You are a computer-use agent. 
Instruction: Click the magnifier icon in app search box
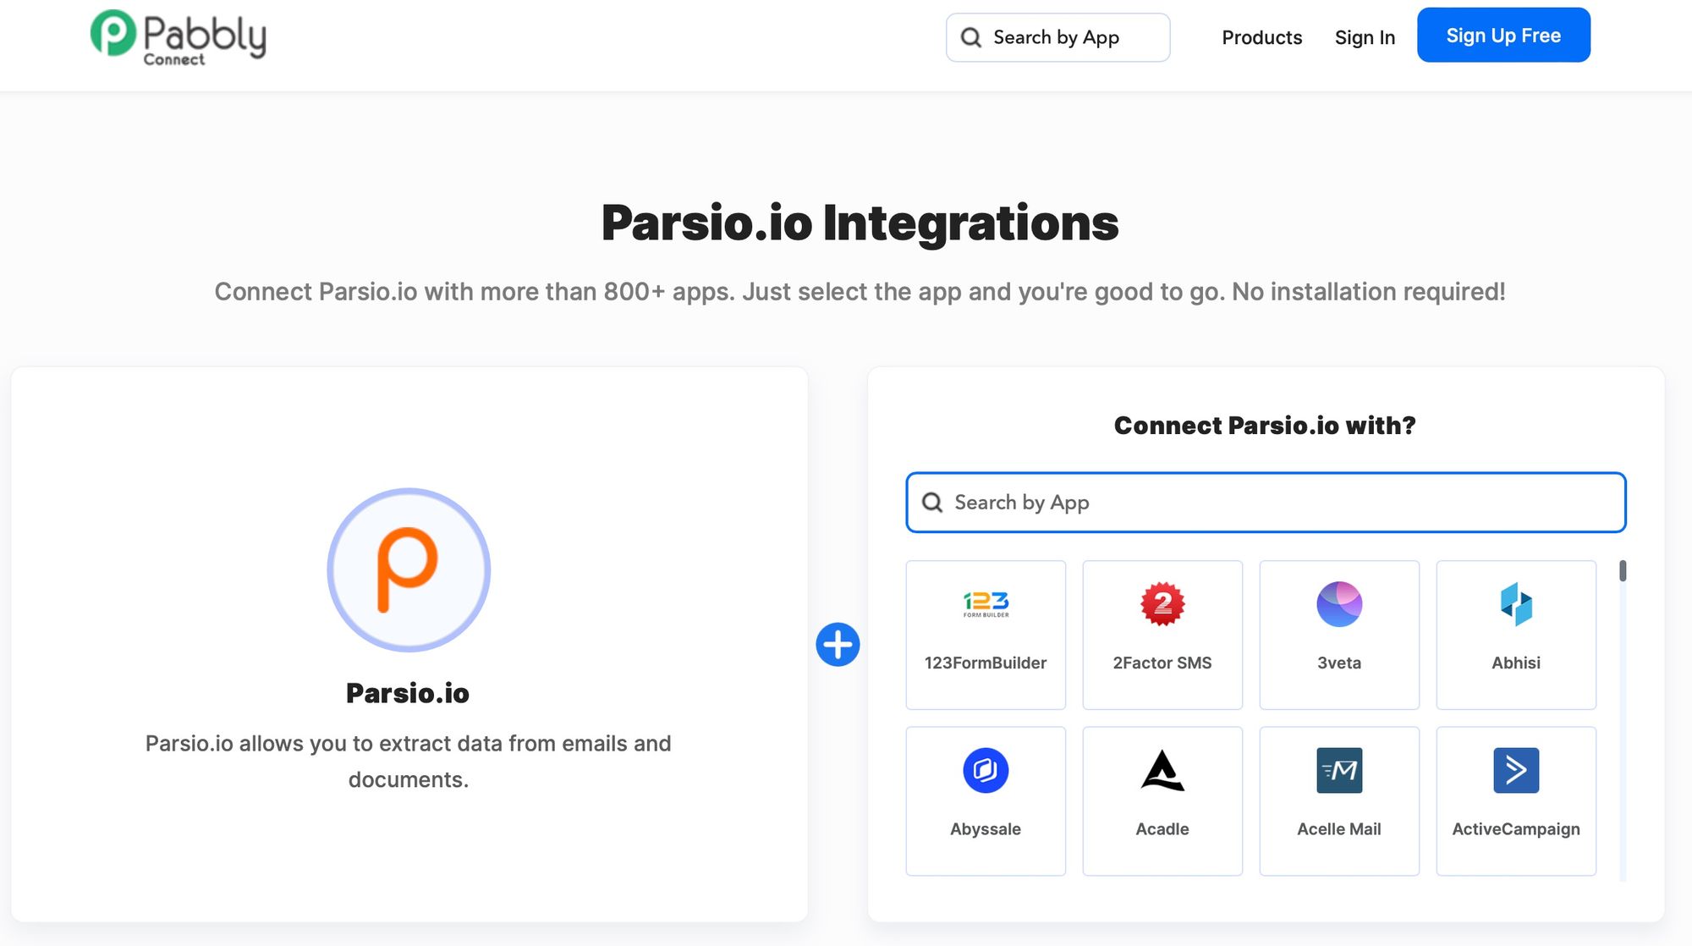pos(932,503)
